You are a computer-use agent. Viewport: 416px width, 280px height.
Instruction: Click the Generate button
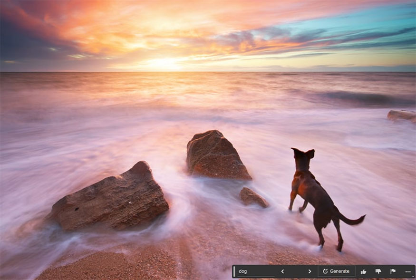[337, 271]
